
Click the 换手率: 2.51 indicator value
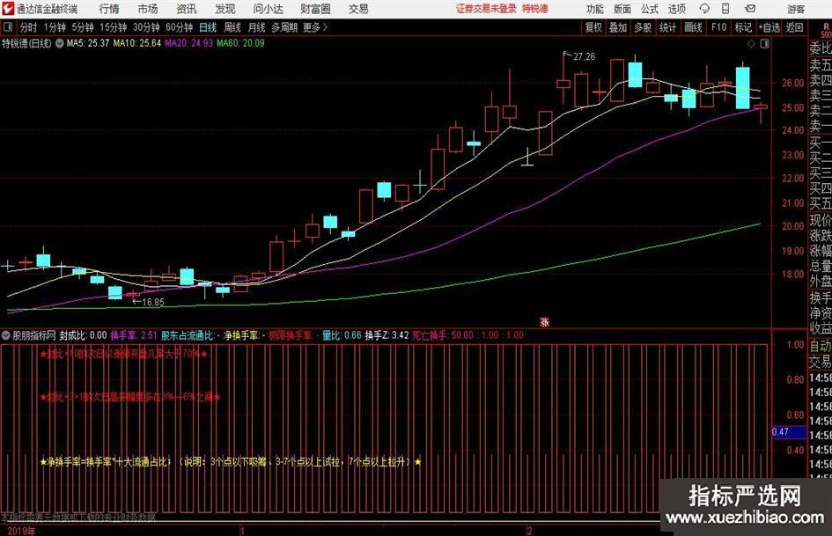[x=134, y=335]
